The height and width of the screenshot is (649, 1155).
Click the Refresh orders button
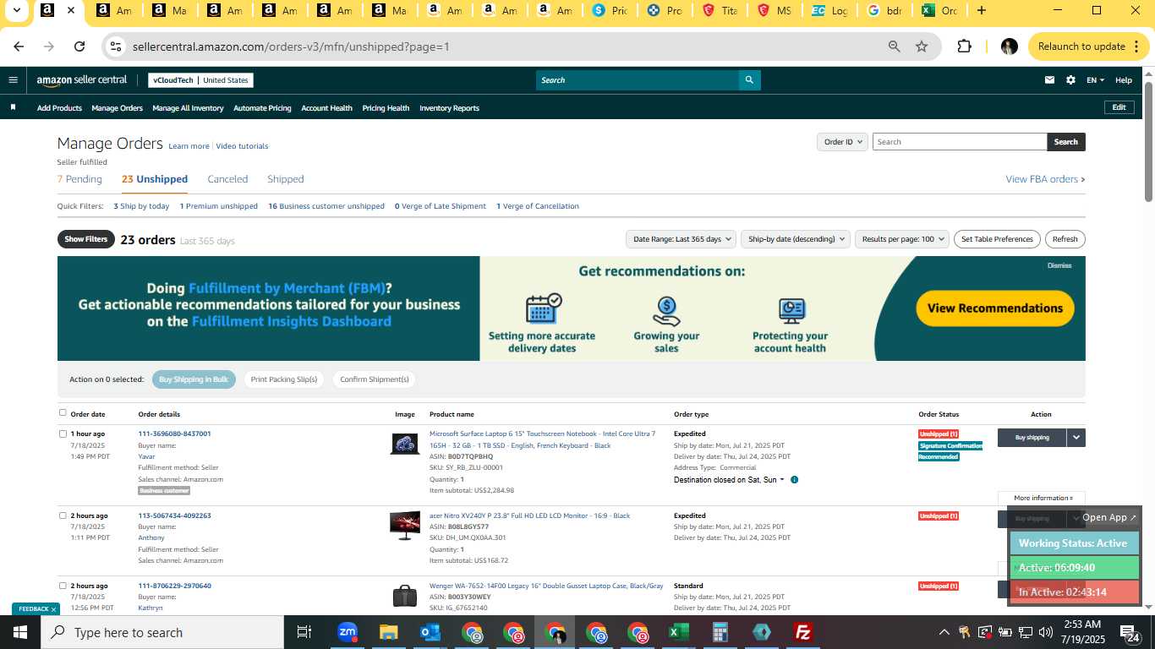(1065, 239)
